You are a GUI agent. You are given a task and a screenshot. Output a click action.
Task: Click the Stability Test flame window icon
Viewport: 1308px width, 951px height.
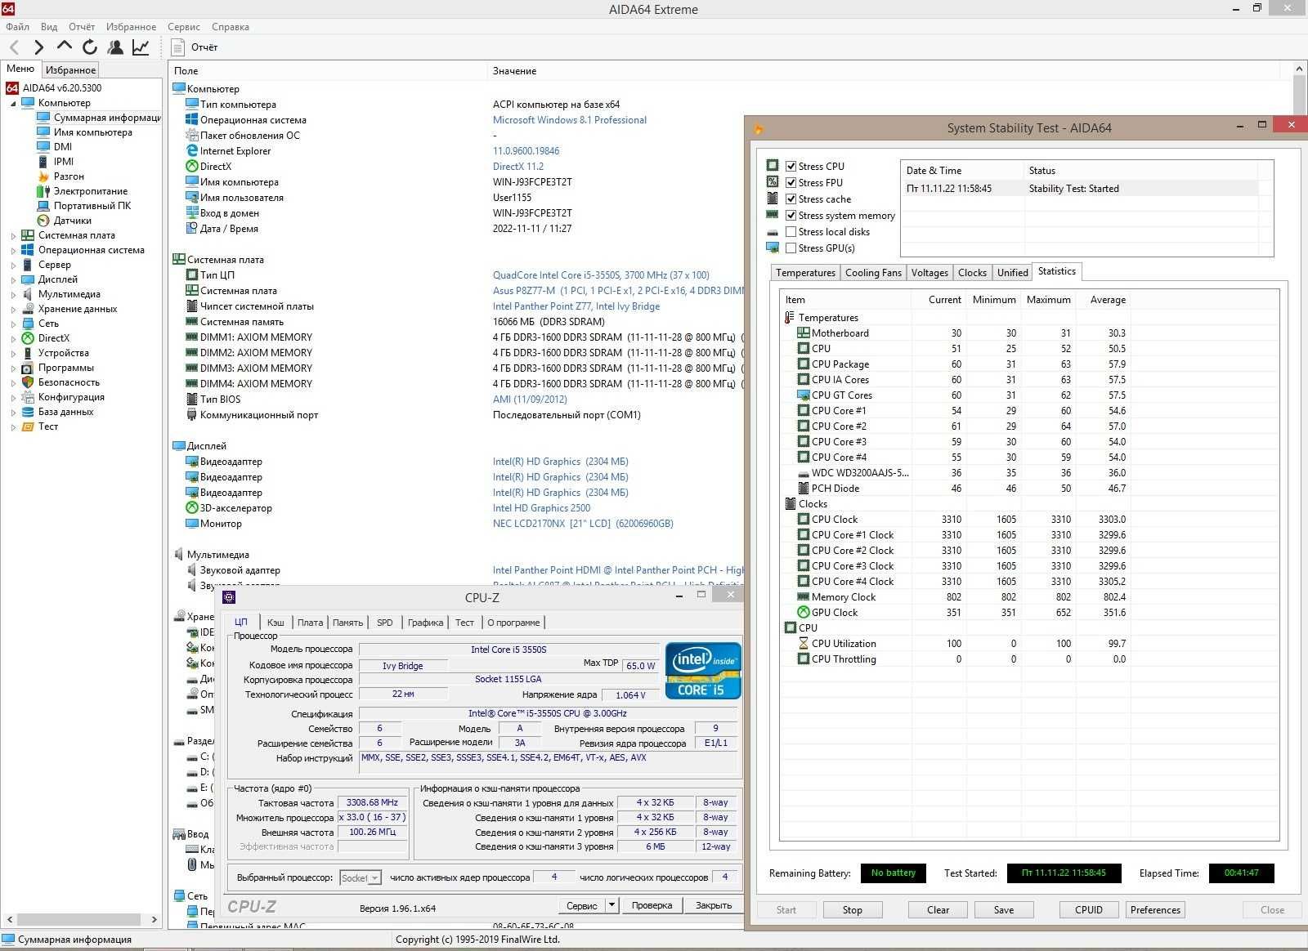pyautogui.click(x=759, y=128)
